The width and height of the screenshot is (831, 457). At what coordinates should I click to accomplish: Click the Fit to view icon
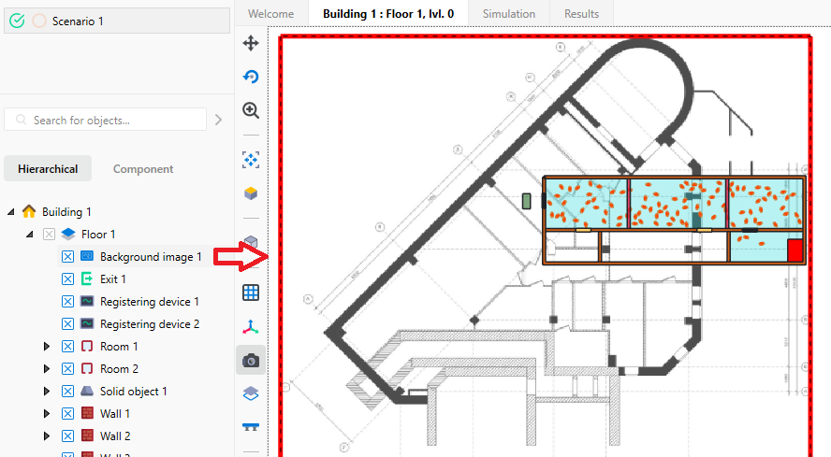[x=251, y=160]
